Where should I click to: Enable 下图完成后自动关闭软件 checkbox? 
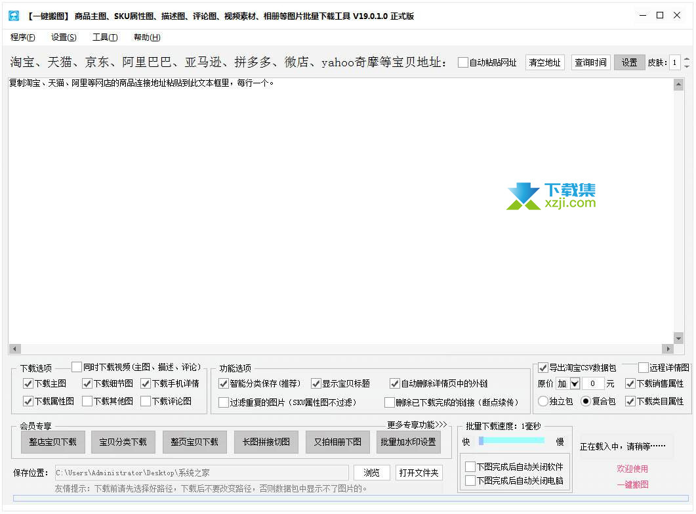tap(470, 467)
